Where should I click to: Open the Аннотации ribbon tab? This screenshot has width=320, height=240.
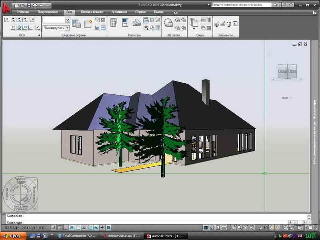coord(119,12)
